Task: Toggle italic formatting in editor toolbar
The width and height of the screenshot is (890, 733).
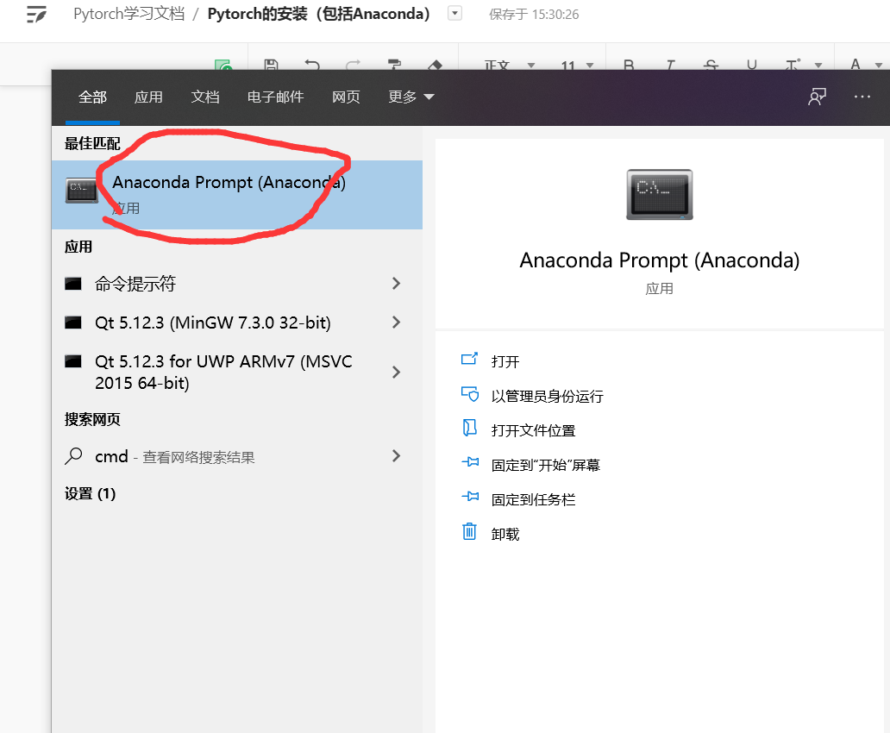Action: (670, 65)
